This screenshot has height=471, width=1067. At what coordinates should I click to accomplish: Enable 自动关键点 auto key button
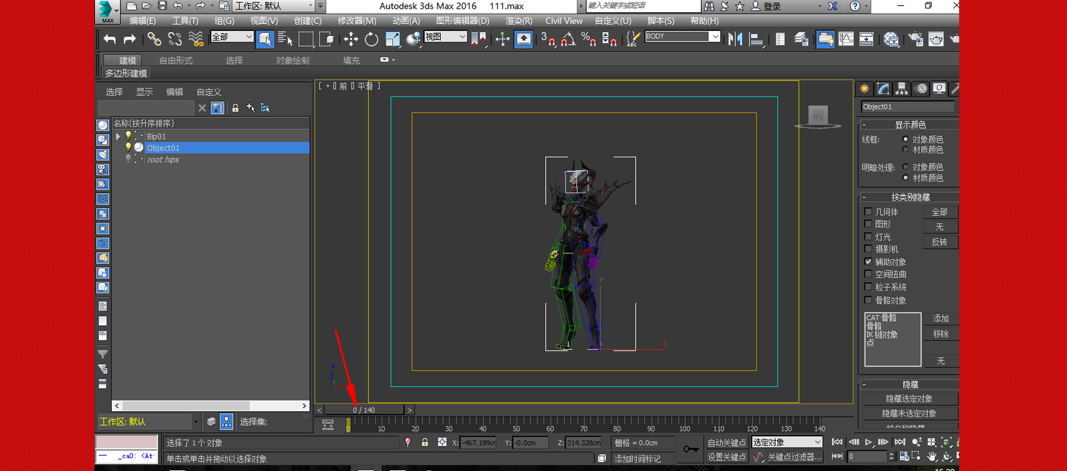coord(727,442)
